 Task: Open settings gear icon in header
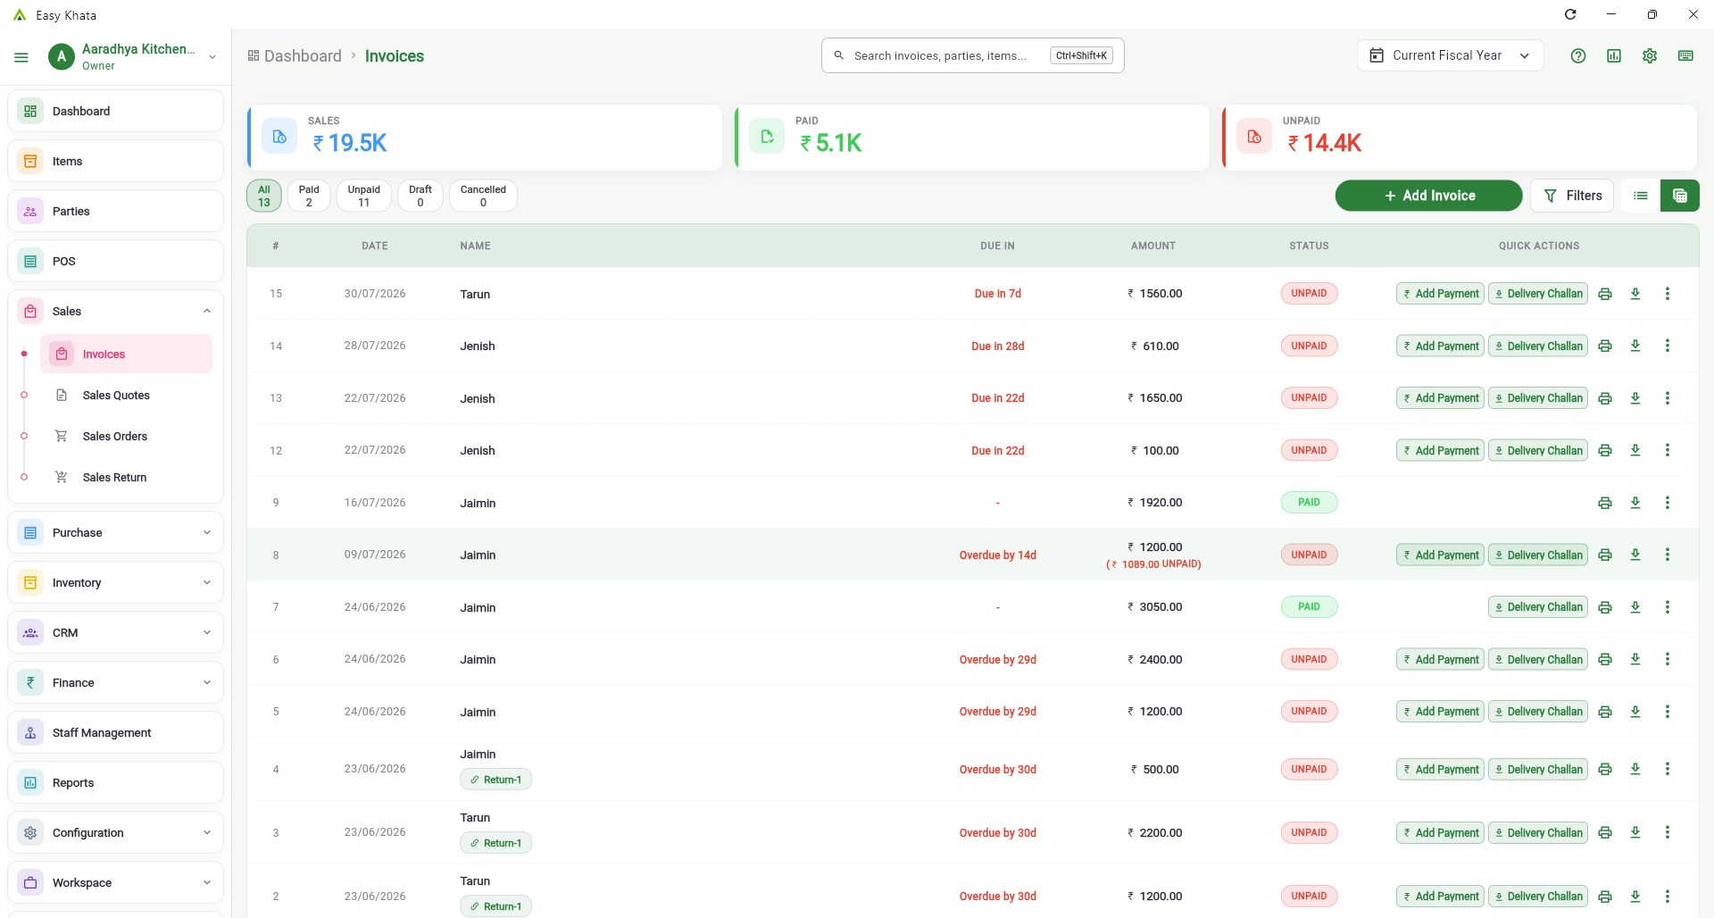[1650, 55]
